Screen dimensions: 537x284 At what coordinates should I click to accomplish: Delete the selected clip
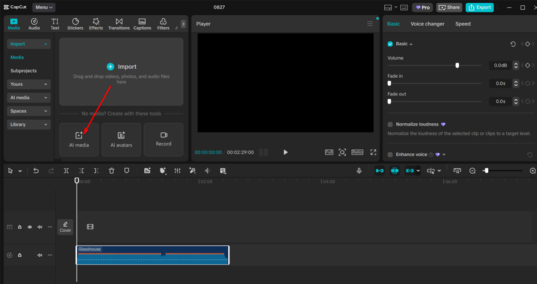click(112, 170)
